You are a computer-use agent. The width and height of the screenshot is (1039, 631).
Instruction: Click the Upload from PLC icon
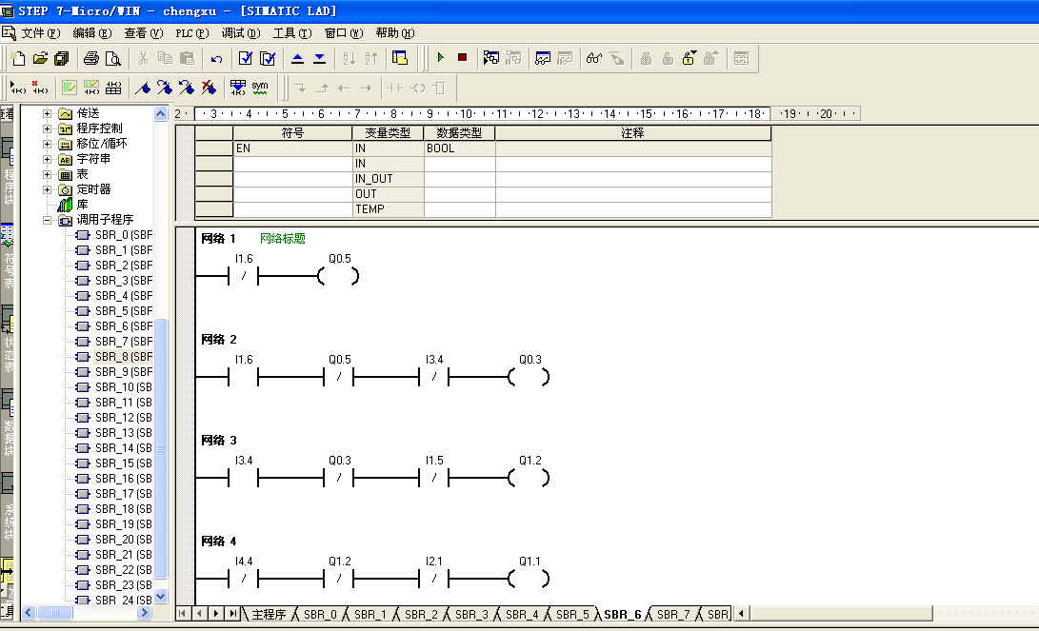(x=297, y=58)
